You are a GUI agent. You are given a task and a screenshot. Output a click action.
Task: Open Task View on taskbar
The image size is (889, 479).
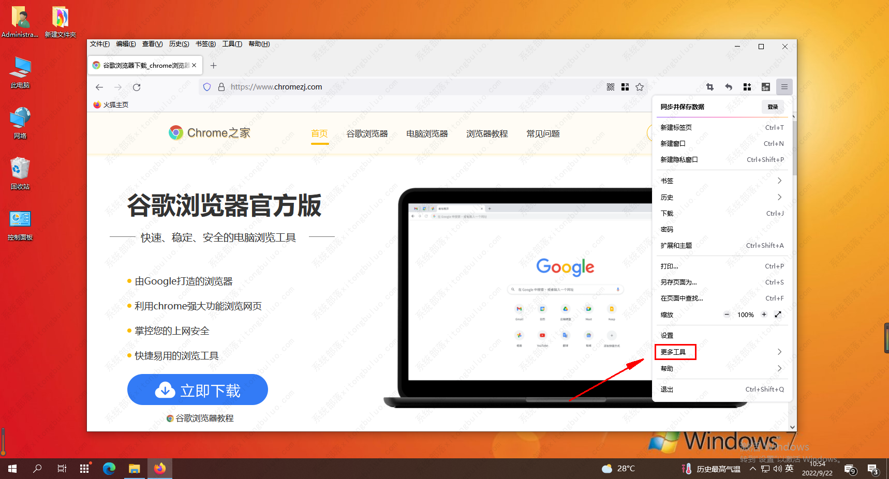(x=62, y=469)
